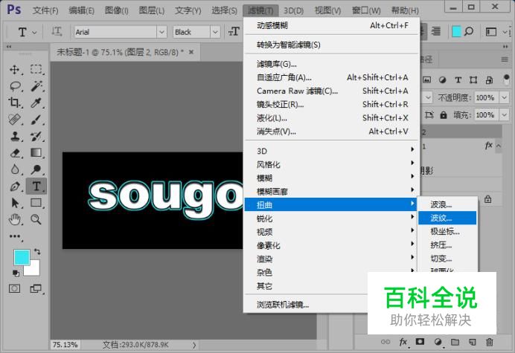The width and height of the screenshot is (515, 353).
Task: Select the History Brush tool
Action: coord(36,136)
